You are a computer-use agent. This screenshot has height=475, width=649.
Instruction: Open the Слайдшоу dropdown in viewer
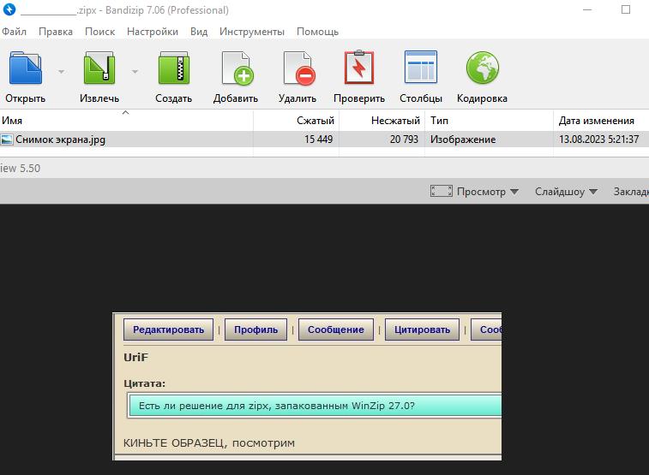(x=566, y=192)
